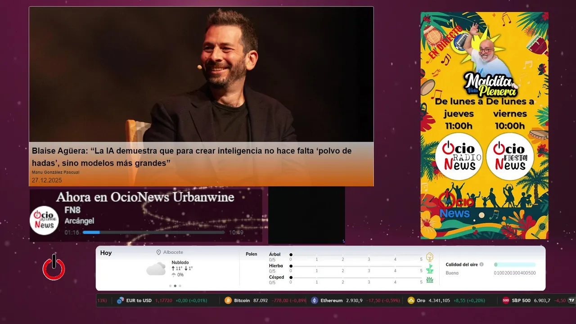576x324 pixels.
Task: Select the third weather carousel dot
Action: 180,286
